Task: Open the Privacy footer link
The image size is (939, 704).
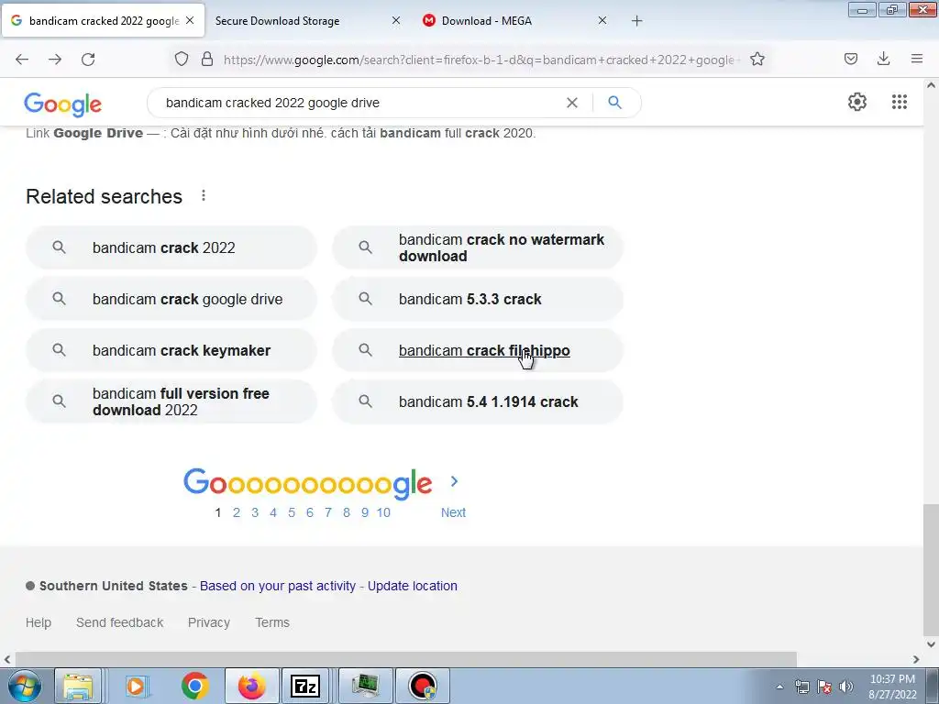Action: pyautogui.click(x=209, y=622)
